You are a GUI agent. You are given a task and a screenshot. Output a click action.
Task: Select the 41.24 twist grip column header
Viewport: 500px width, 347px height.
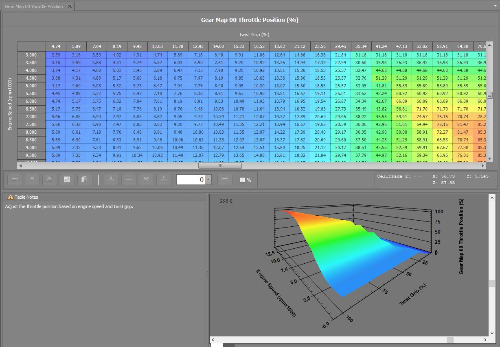point(381,46)
